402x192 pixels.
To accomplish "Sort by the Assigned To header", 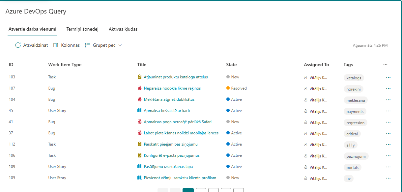I will (316, 65).
